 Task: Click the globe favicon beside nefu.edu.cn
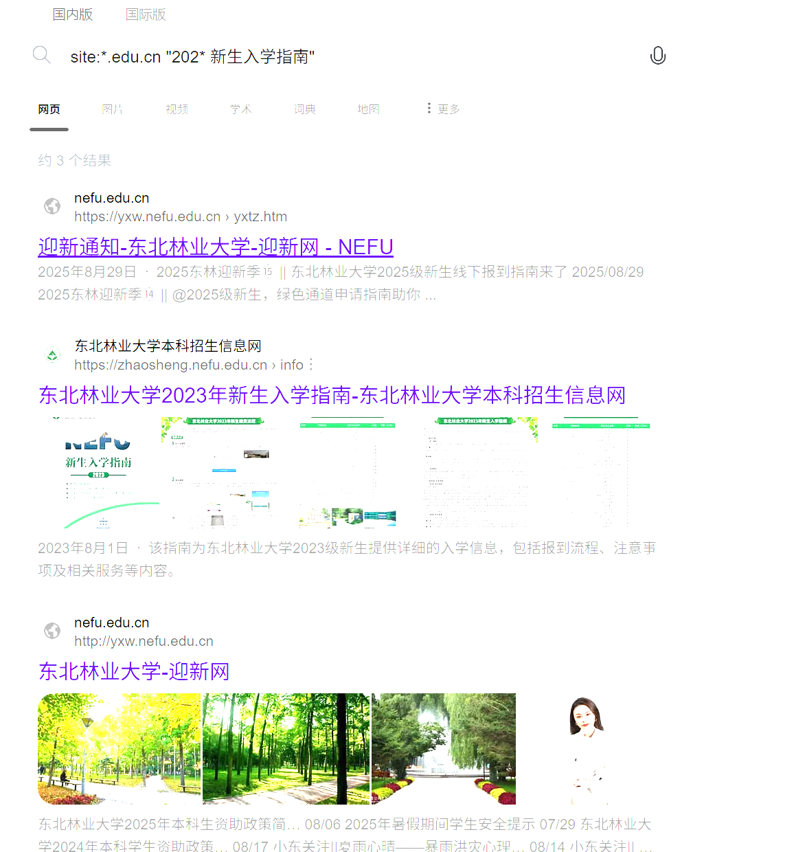52,205
